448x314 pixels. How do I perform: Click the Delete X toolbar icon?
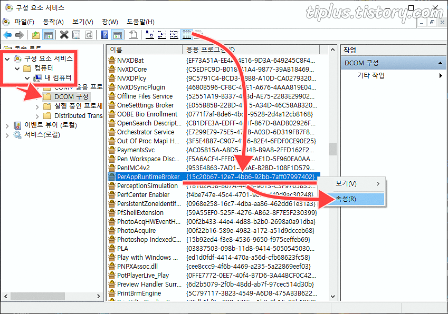[64, 35]
